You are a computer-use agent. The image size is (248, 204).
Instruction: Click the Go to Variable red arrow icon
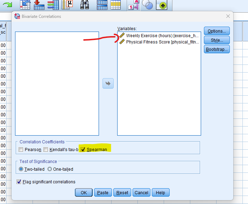pyautogui.click(x=39, y=4)
